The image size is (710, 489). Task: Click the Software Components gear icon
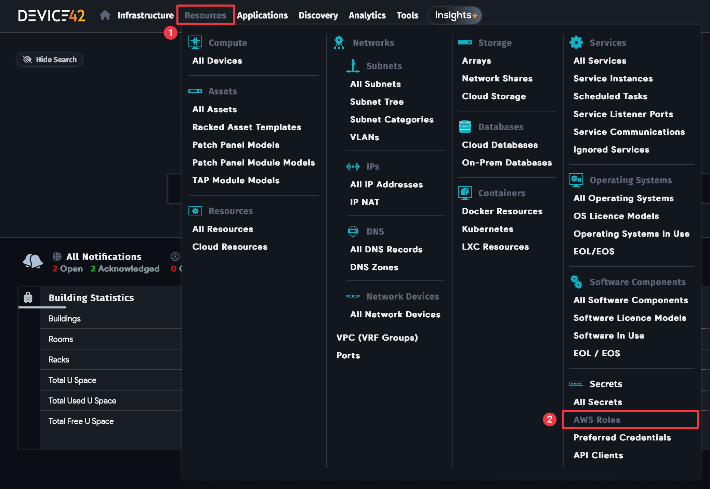coord(576,282)
